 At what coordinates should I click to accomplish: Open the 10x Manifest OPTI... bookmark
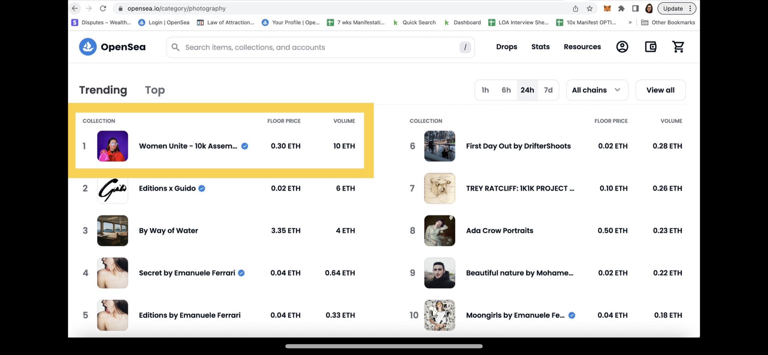[586, 22]
